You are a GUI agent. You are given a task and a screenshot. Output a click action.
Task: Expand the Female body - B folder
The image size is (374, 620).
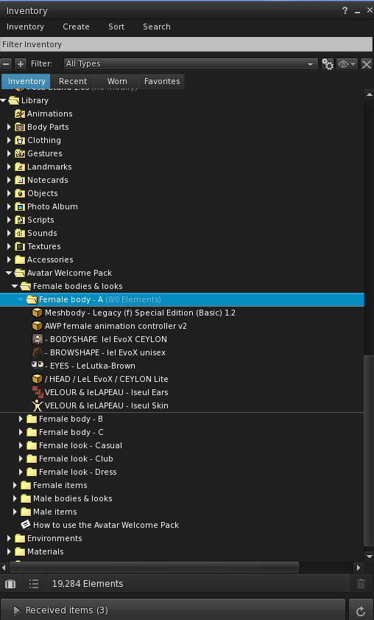(21, 419)
